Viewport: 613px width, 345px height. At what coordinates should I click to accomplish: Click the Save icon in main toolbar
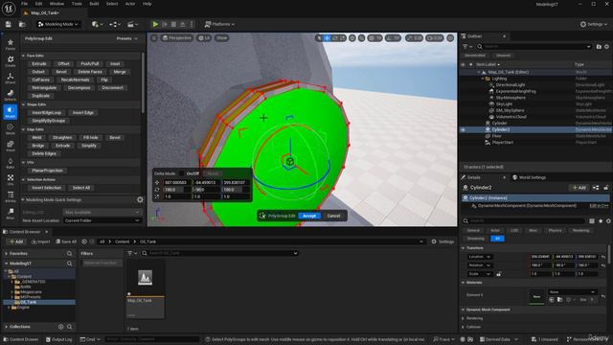9,24
